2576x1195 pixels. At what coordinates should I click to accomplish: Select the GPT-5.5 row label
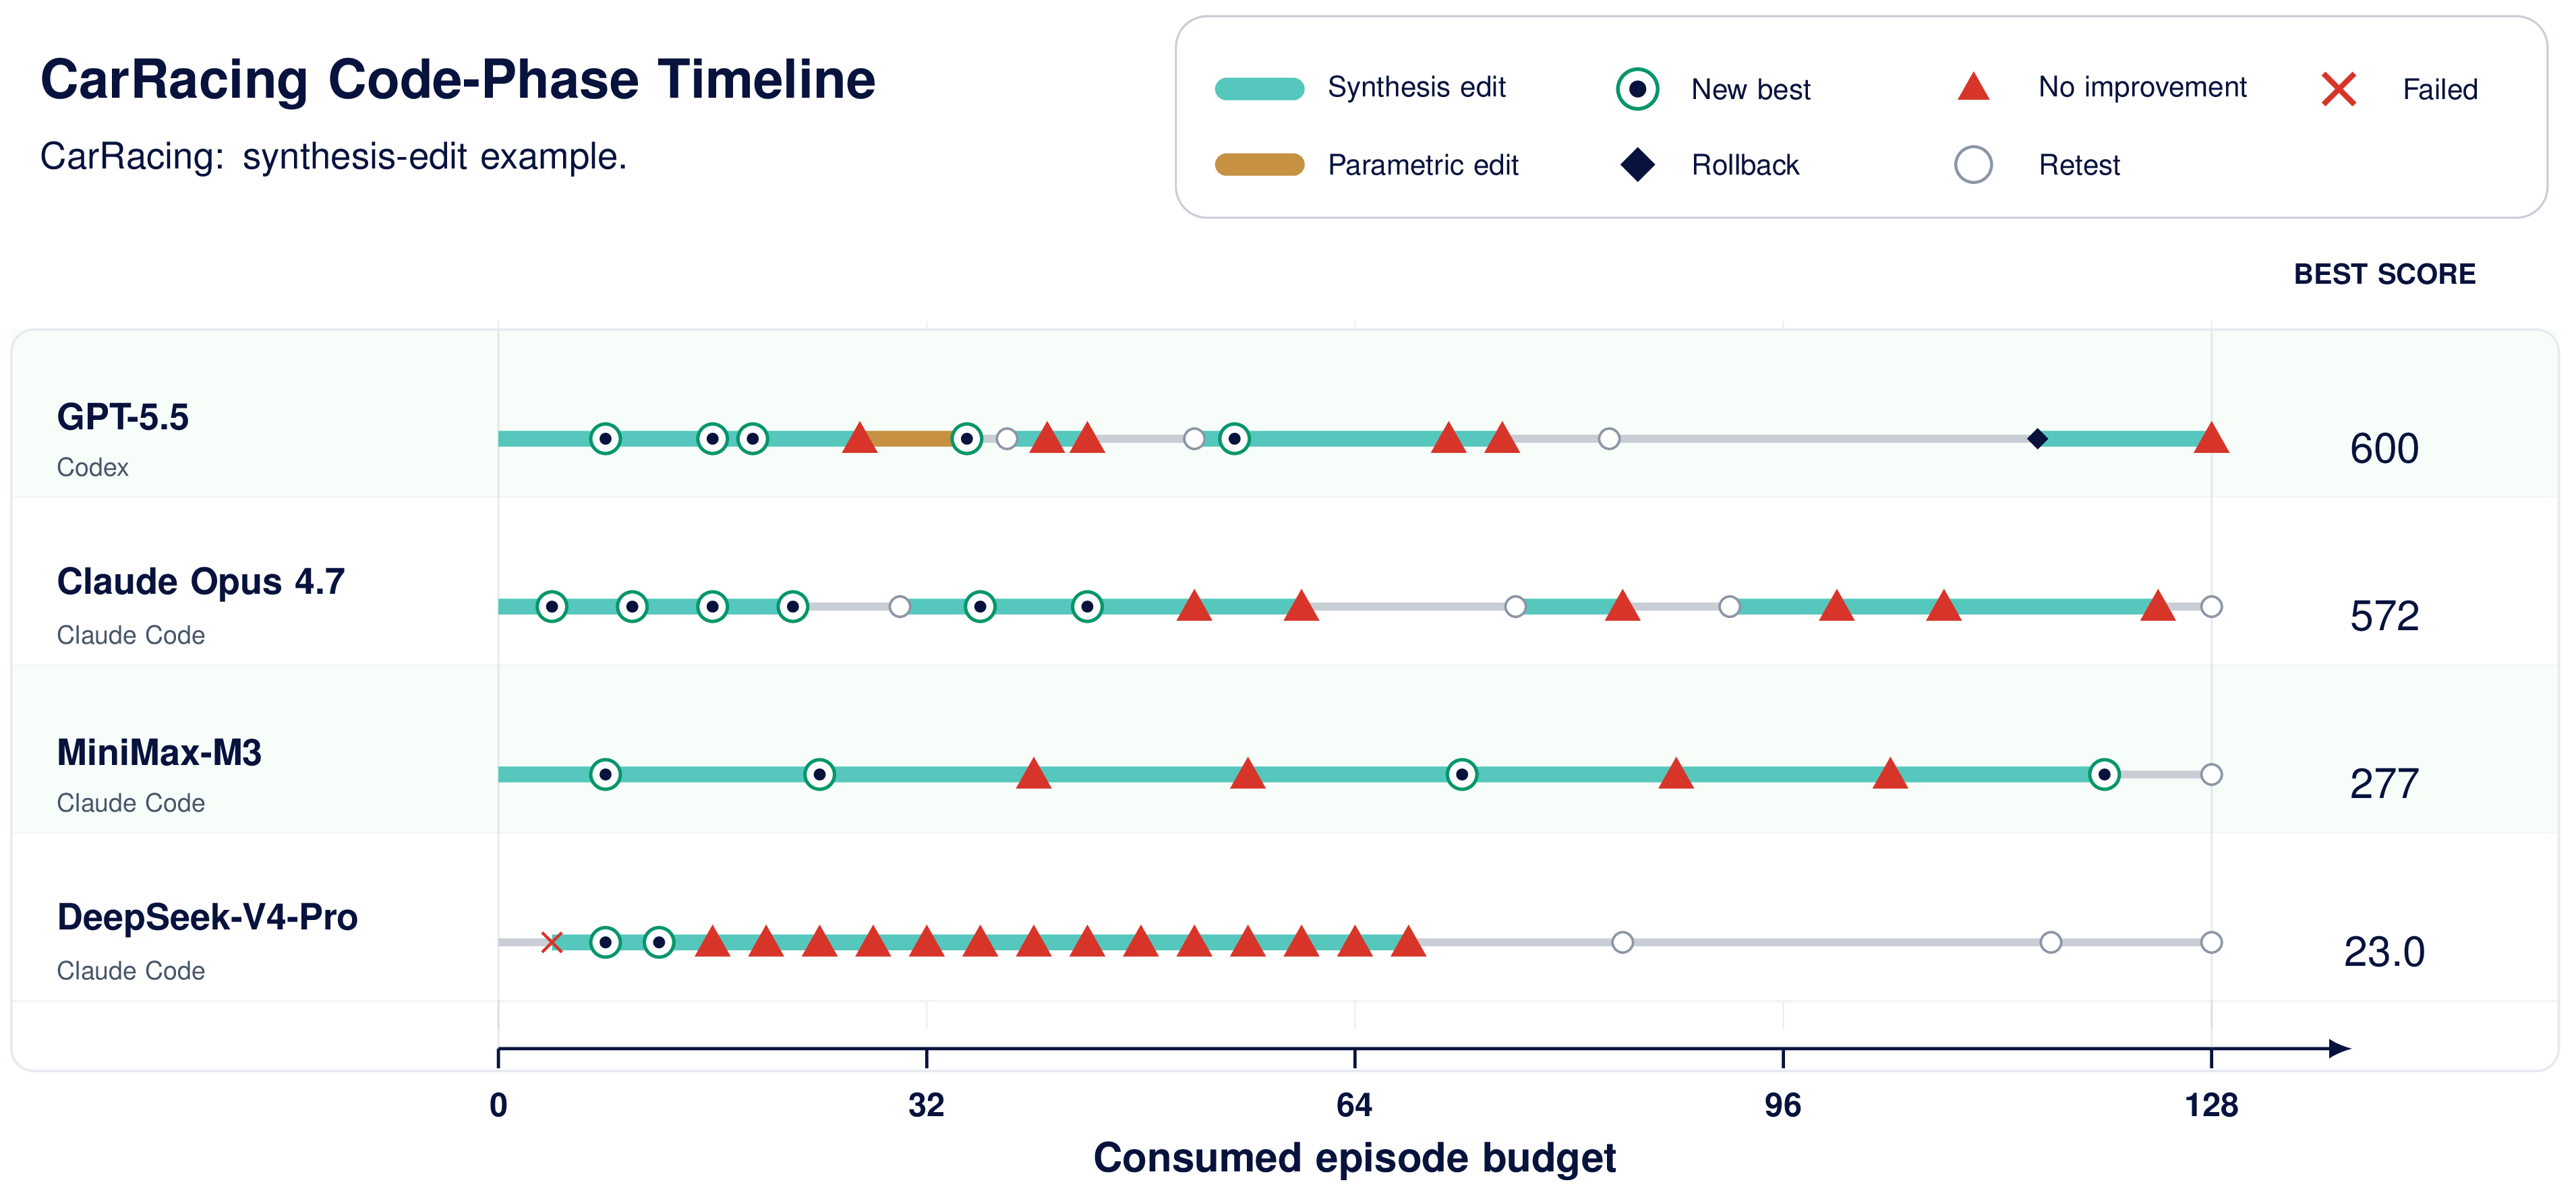pyautogui.click(x=122, y=417)
